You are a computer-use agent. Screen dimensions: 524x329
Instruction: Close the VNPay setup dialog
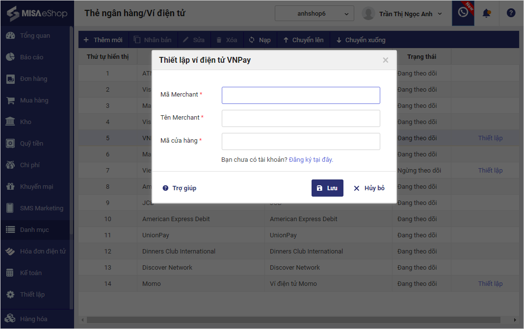pyautogui.click(x=385, y=60)
